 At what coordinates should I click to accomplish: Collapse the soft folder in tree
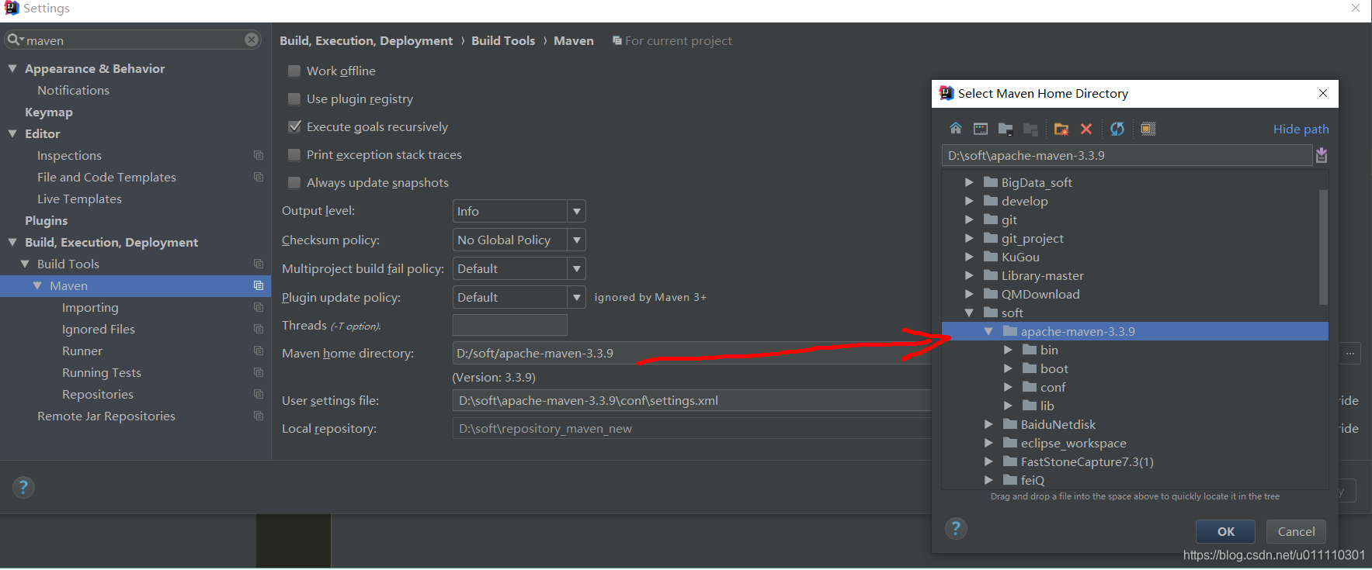tap(969, 313)
